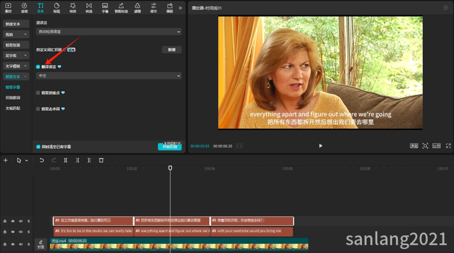Play the video preview
The width and height of the screenshot is (454, 253).
coord(320,146)
